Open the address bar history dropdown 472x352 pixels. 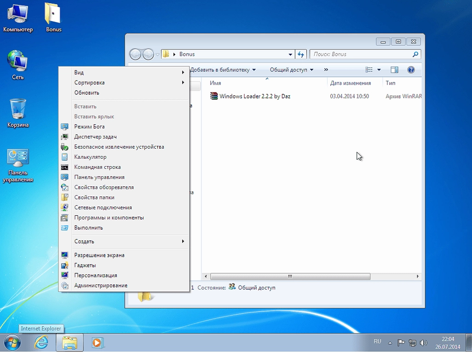point(290,54)
